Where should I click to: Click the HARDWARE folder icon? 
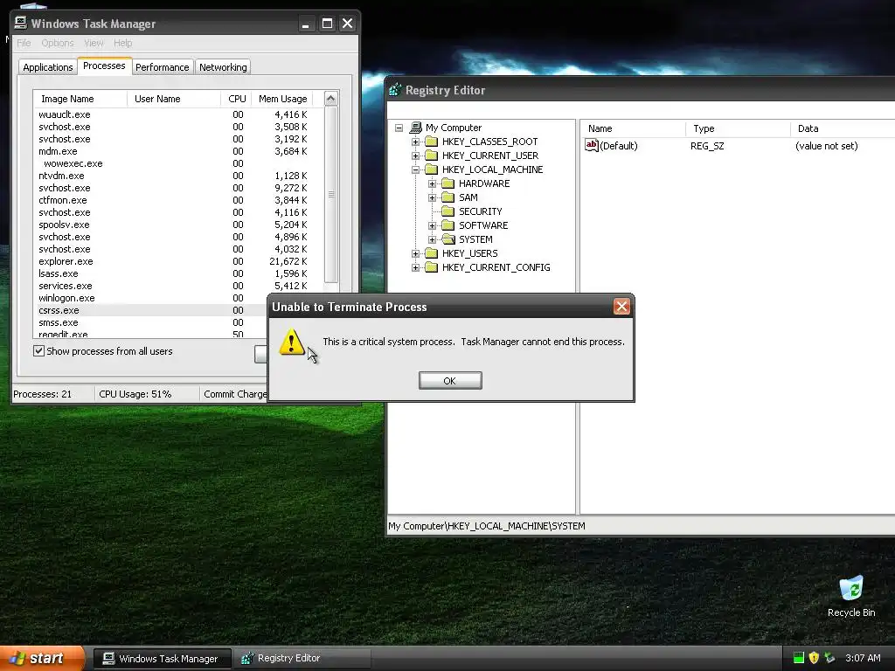448,183
